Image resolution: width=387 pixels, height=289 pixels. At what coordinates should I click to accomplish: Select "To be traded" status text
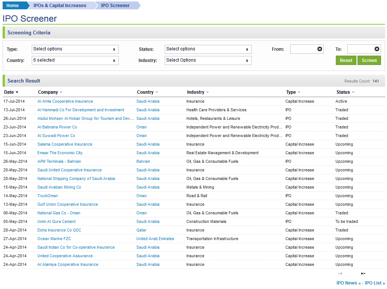[347, 222]
